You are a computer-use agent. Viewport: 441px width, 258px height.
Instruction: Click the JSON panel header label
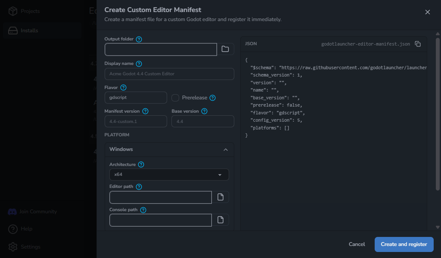[x=251, y=44]
